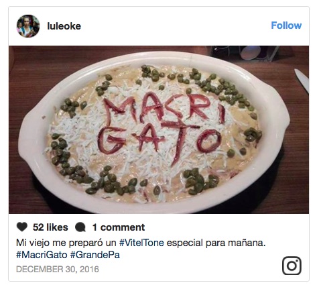This screenshot has width=317, height=287.
Task: View the 1 comment link
Action: (119, 227)
